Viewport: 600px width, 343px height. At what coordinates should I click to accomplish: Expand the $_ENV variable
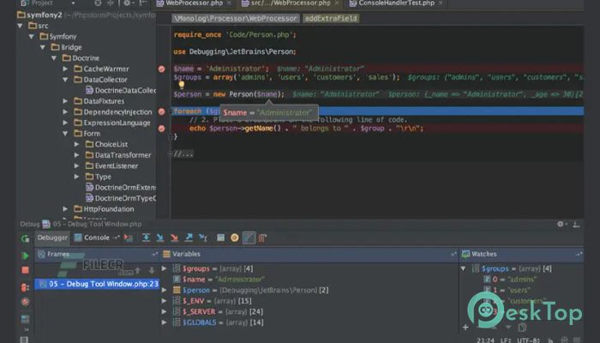point(165,301)
